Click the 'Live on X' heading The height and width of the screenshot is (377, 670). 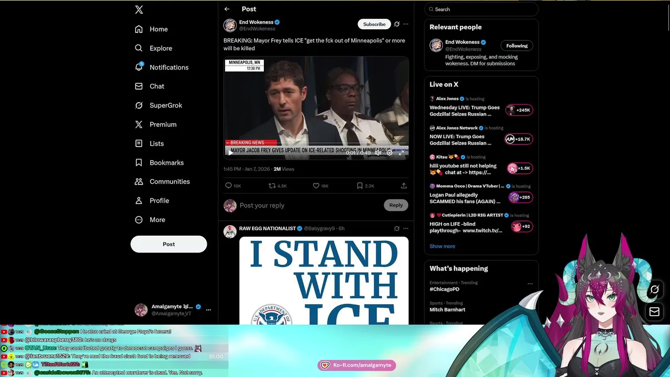click(x=444, y=84)
